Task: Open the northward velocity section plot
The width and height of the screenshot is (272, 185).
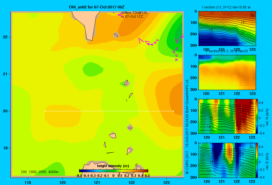Action: coord(227,116)
